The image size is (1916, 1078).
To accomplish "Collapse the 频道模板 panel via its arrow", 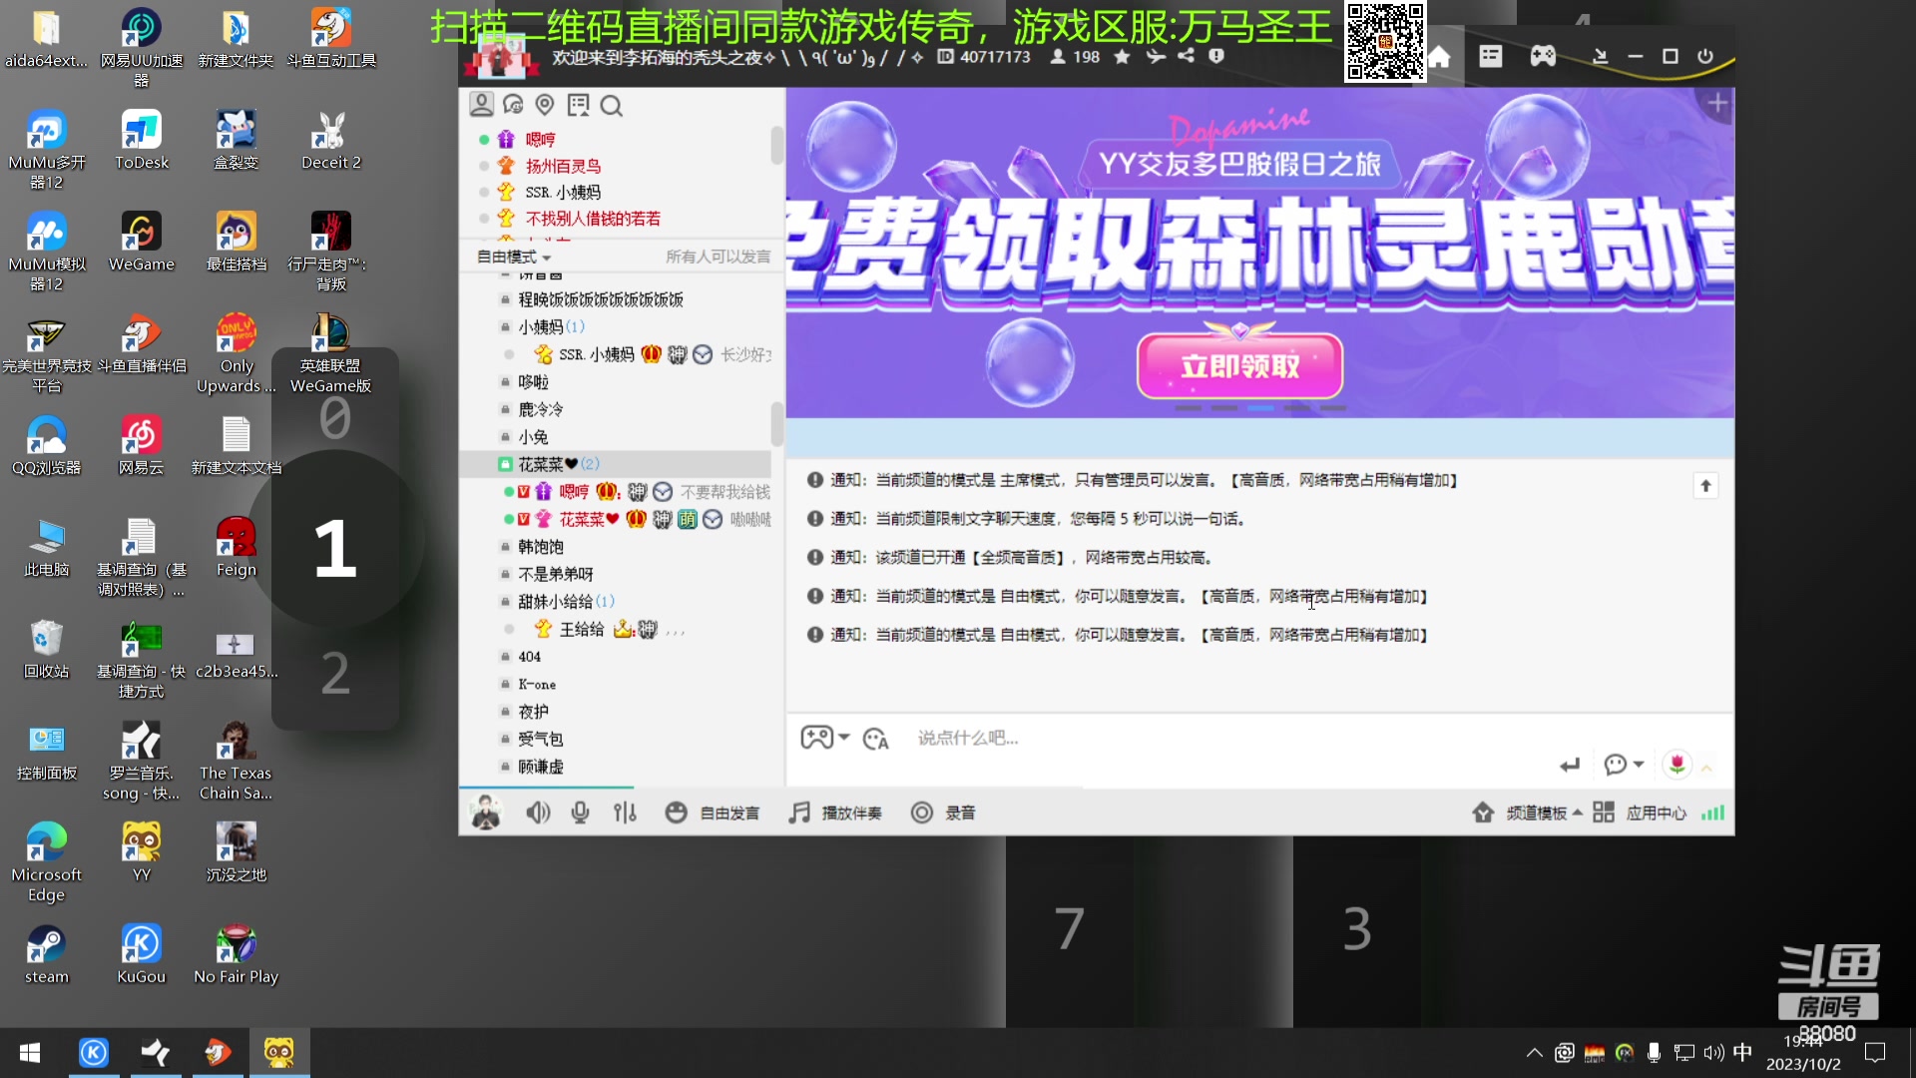I will coord(1580,813).
